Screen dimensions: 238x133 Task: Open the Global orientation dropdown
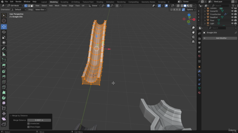(x=94, y=6)
